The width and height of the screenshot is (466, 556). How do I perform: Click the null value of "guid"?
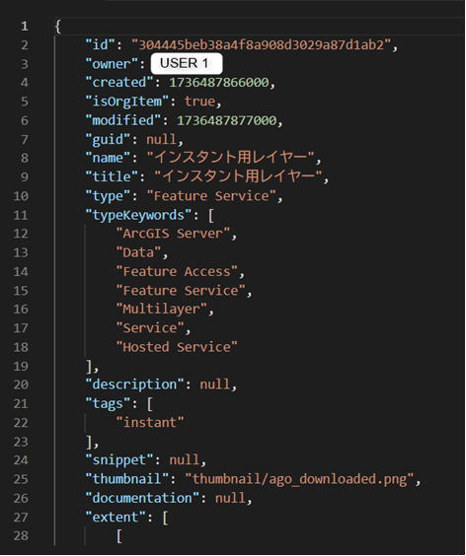161,139
